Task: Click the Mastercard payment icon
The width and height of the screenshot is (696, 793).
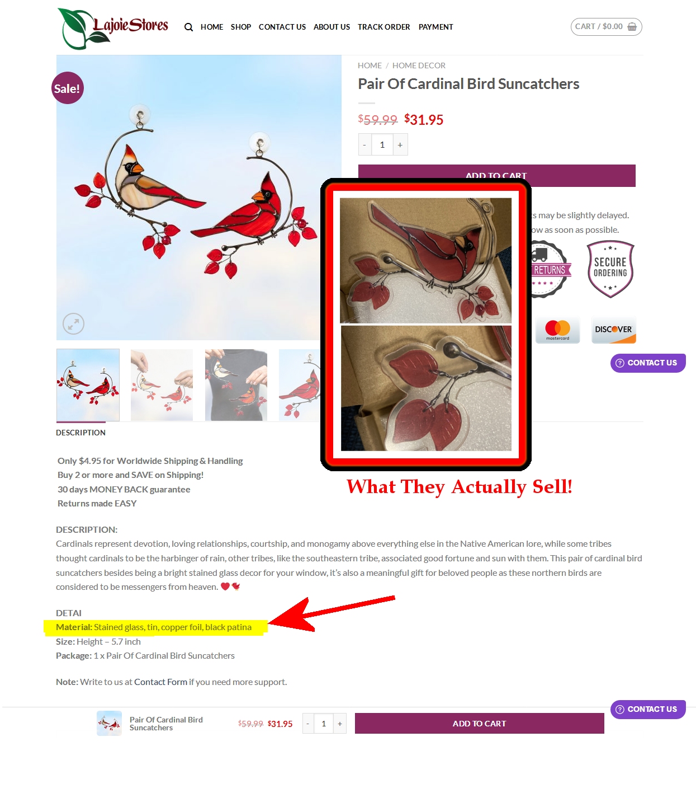Action: (557, 330)
